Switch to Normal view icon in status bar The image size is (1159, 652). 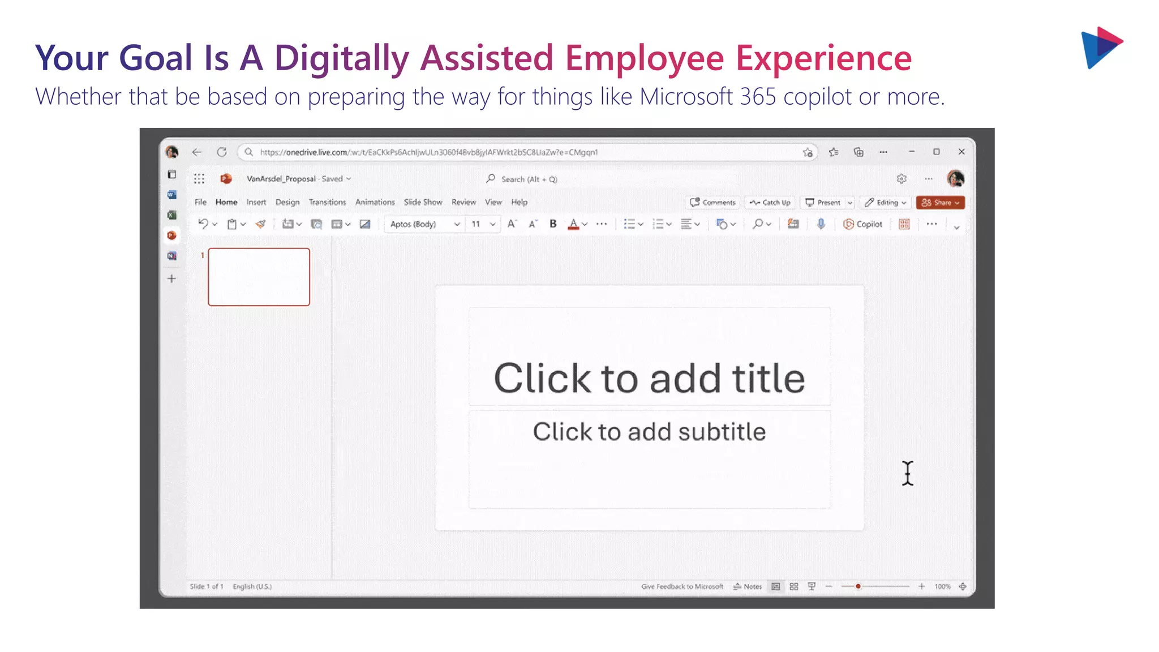click(x=776, y=586)
